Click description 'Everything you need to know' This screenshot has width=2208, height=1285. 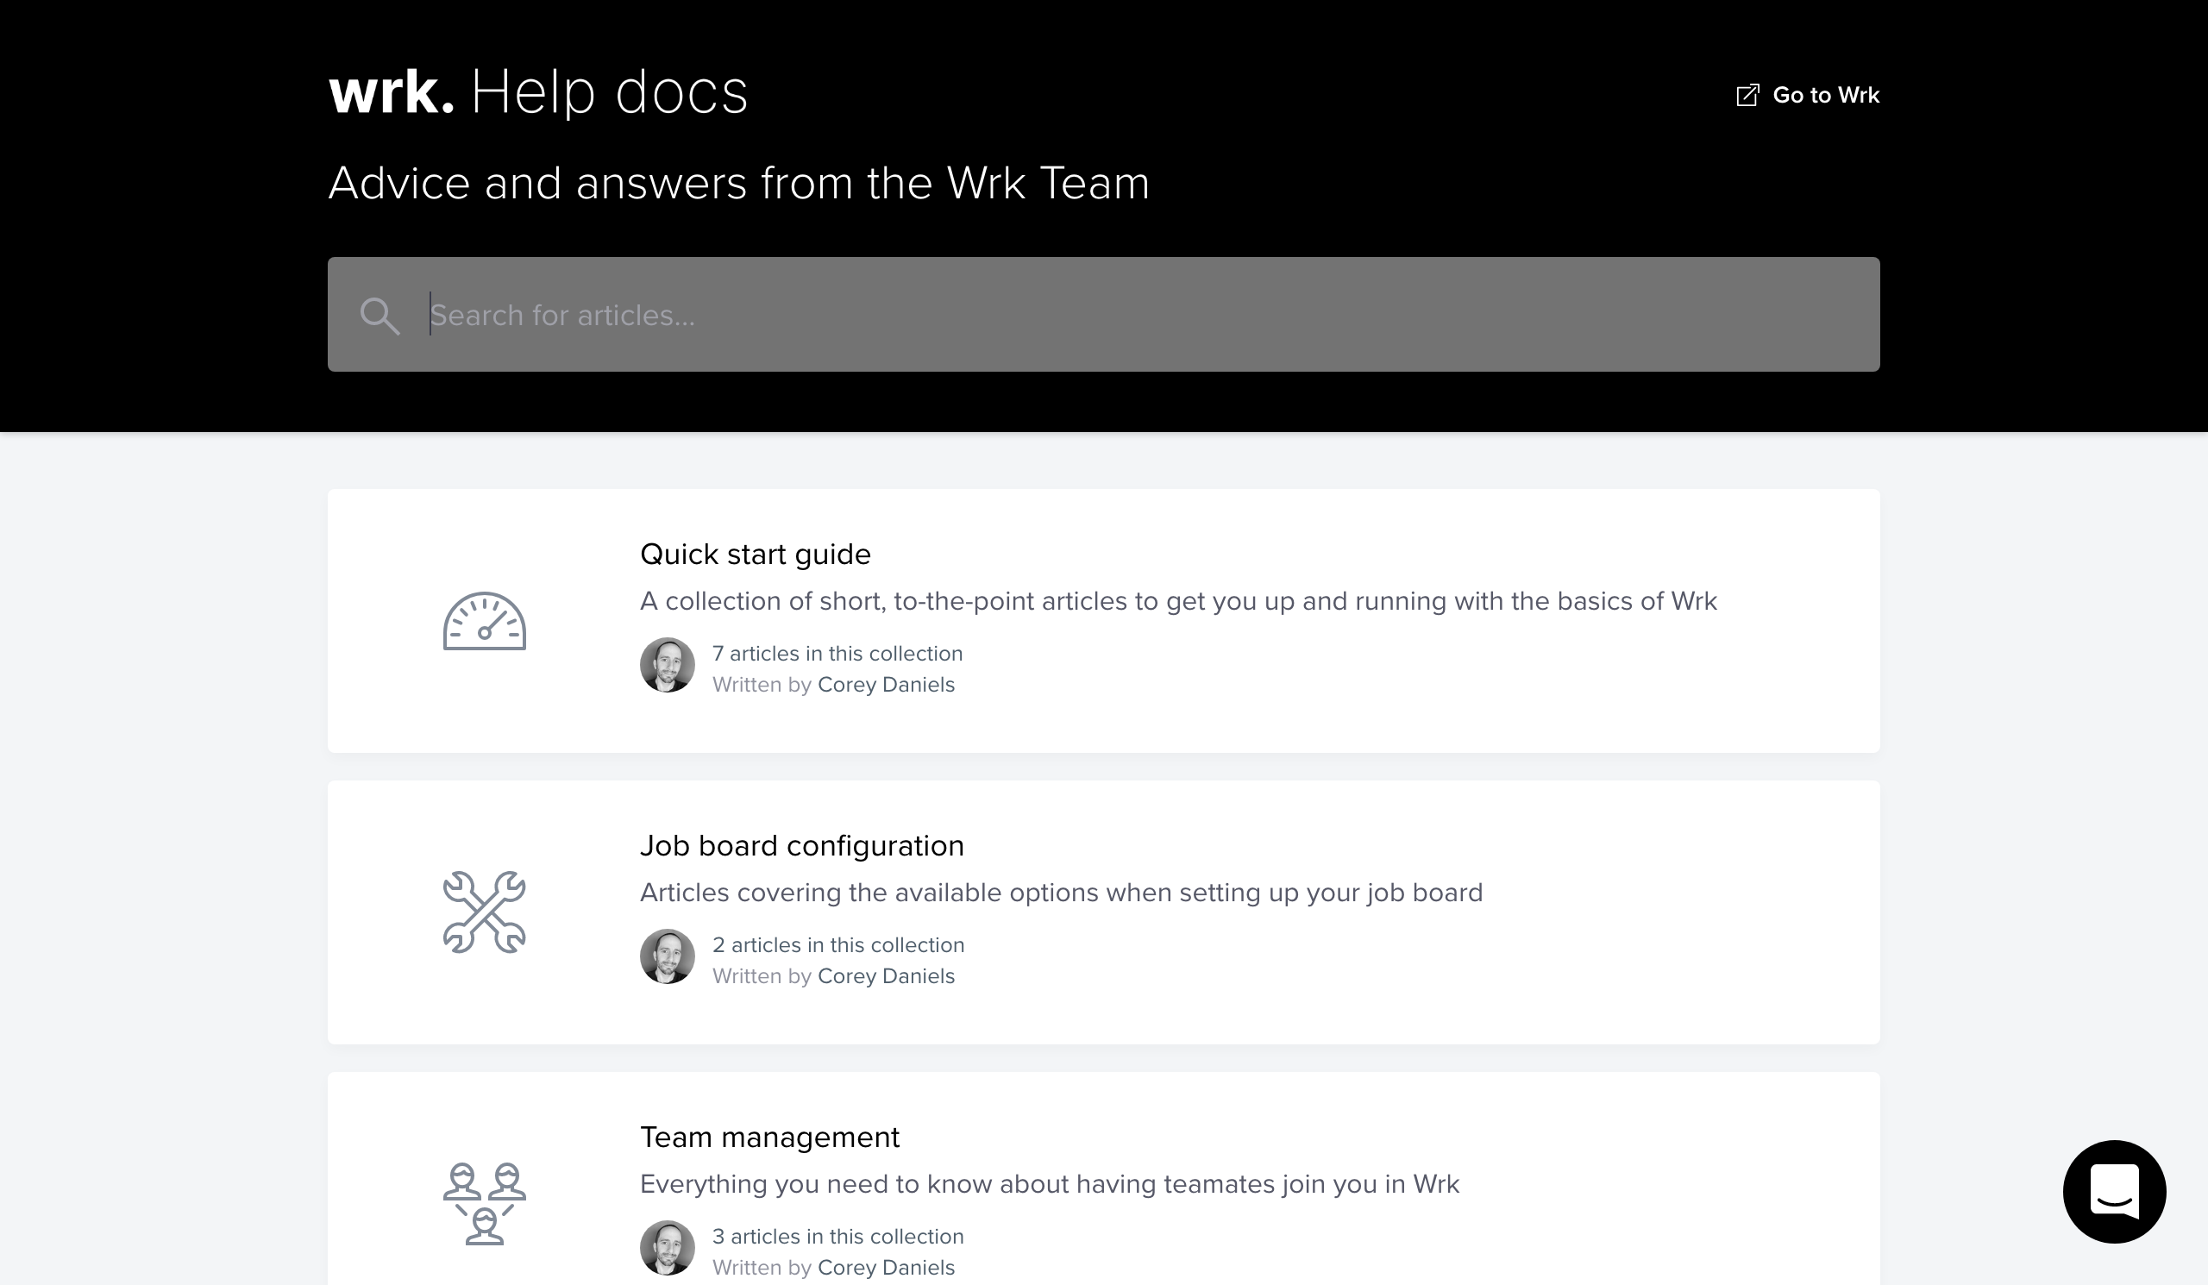pyautogui.click(x=1050, y=1184)
